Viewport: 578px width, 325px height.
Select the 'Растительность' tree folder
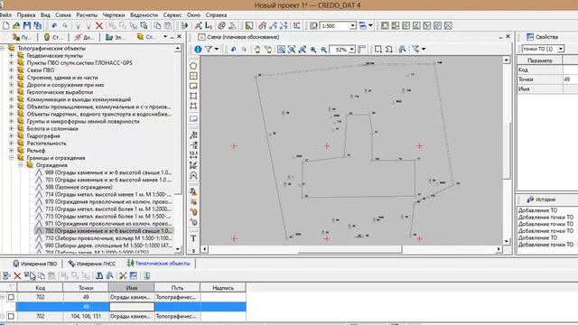coord(46,144)
